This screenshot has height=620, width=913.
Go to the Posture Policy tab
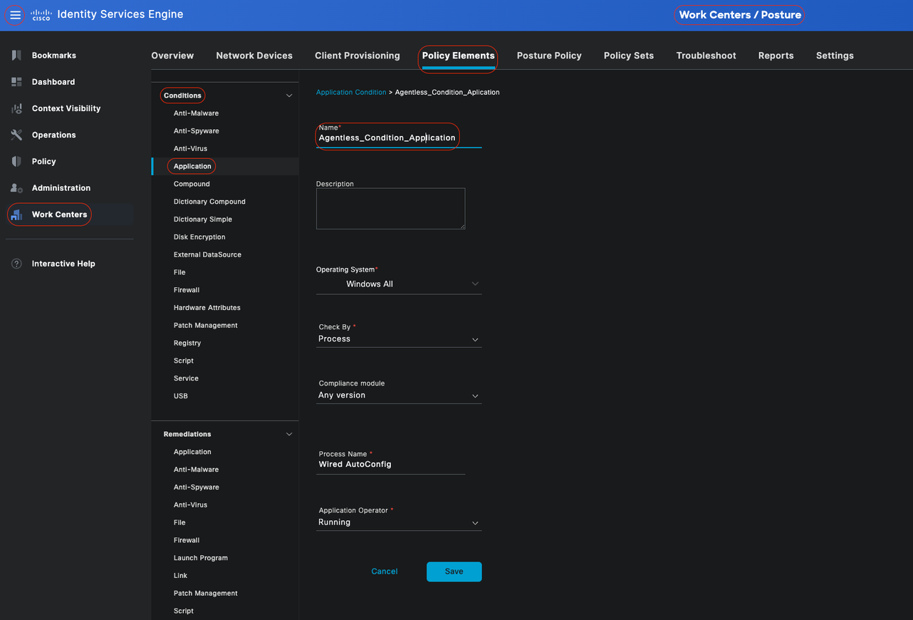549,56
